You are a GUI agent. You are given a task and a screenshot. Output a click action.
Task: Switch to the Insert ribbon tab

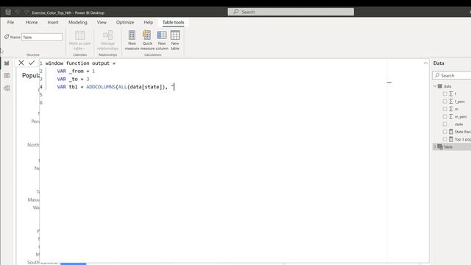(53, 22)
